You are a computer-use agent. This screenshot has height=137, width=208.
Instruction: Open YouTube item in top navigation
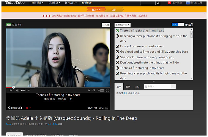click(86, 3)
